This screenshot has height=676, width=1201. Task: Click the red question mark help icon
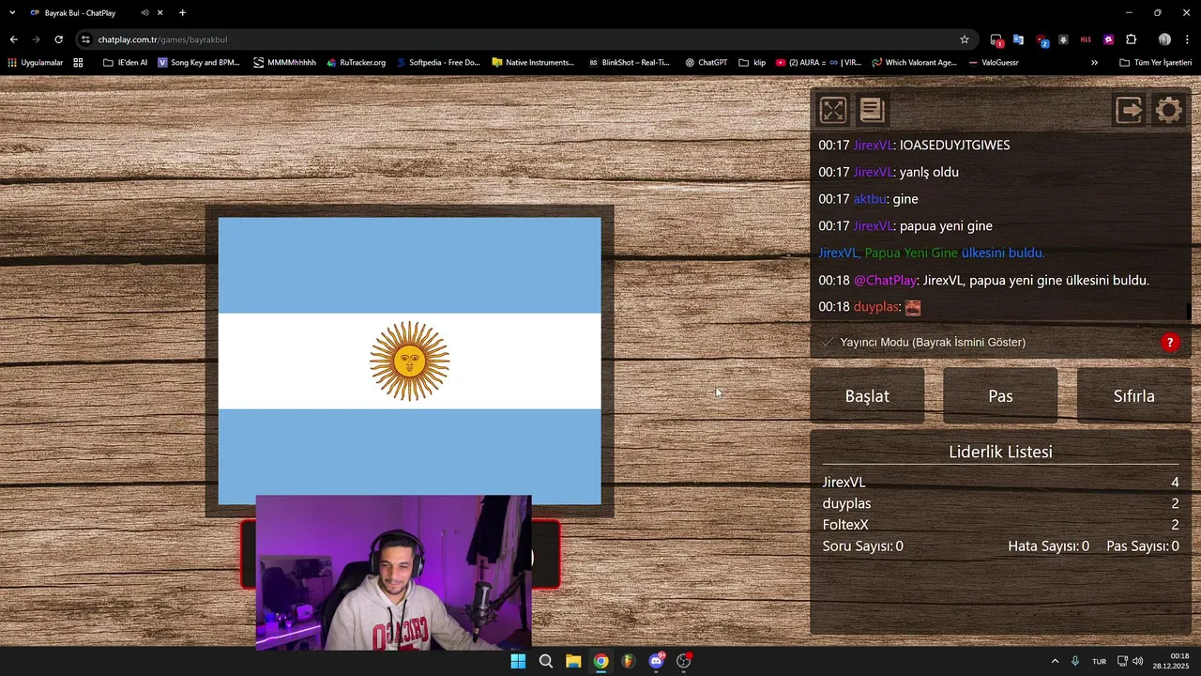[x=1170, y=342]
